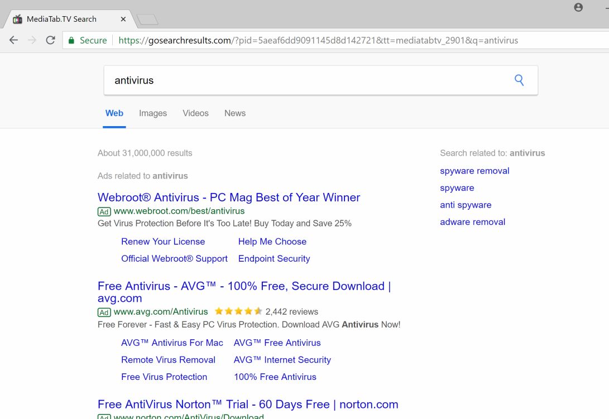This screenshot has width=609, height=419.
Task: Open the Webroot Antivirus ad headline
Action: (229, 198)
